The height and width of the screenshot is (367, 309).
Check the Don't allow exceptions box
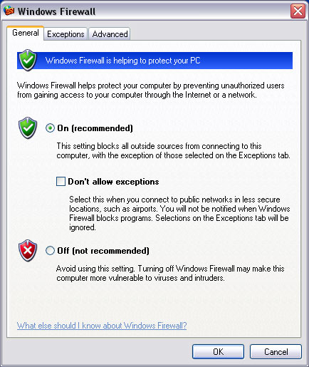[x=61, y=182]
